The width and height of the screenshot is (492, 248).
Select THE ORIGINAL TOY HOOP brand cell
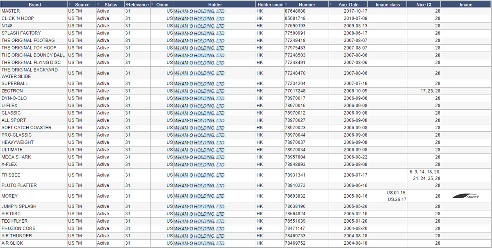pyautogui.click(x=34, y=48)
